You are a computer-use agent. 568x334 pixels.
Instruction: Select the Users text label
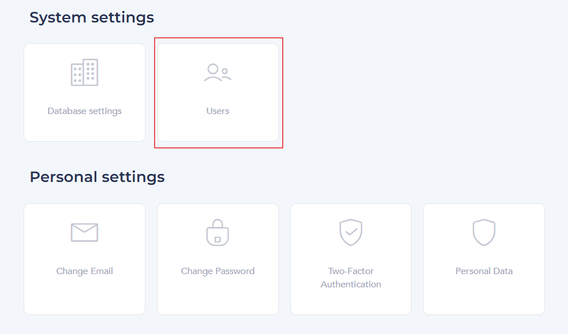click(218, 111)
